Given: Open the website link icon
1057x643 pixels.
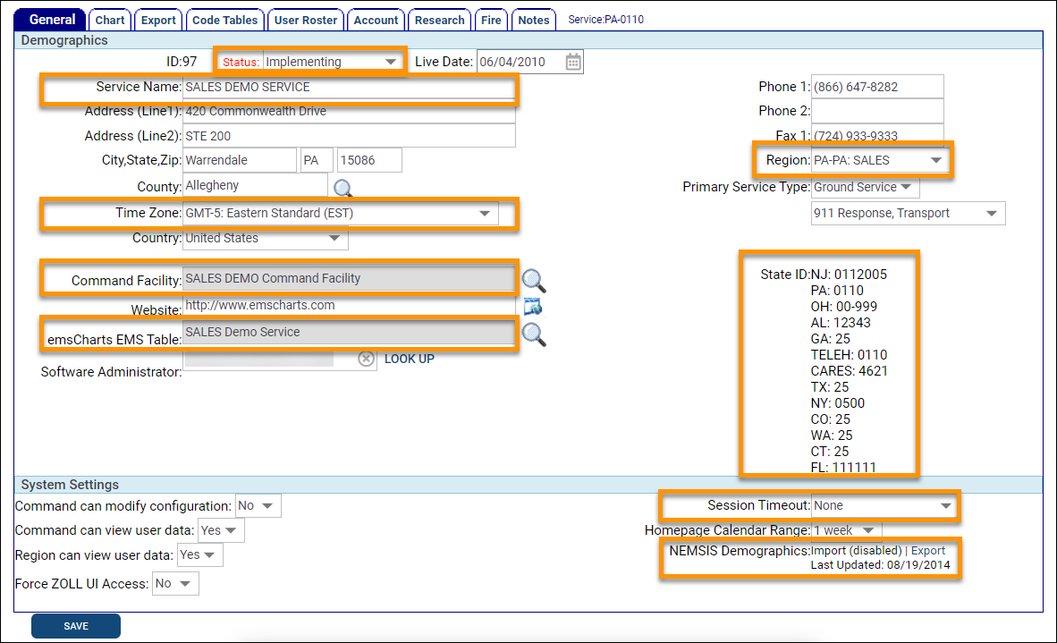Looking at the screenshot, I should [x=533, y=307].
